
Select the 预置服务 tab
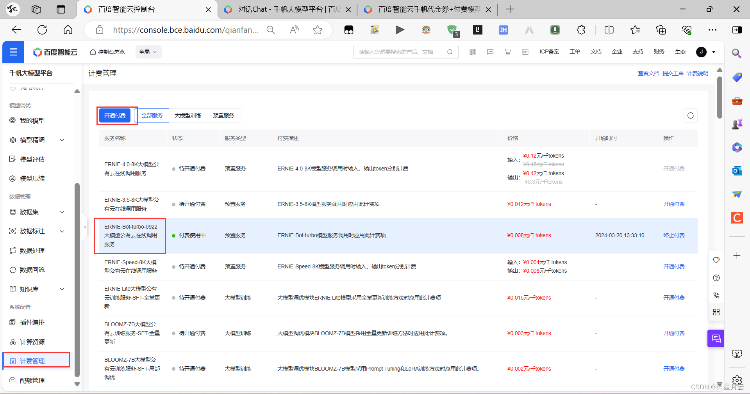point(223,115)
